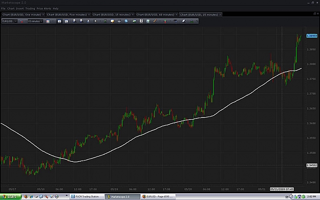Select the eraser tool

click(184, 21)
